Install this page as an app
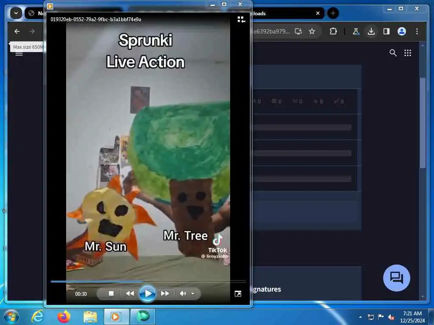 point(298,31)
